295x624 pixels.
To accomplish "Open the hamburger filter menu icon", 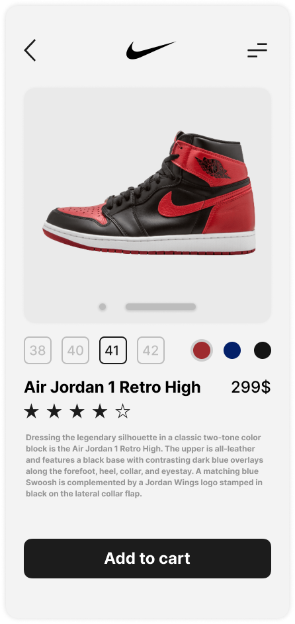I will 257,50.
